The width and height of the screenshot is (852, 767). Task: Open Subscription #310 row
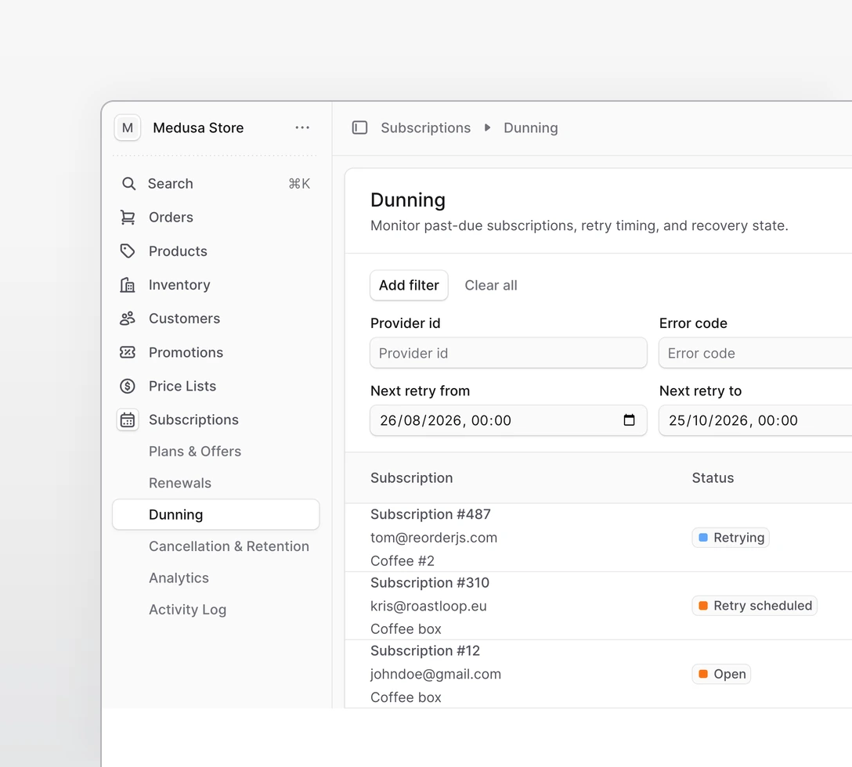click(x=598, y=606)
